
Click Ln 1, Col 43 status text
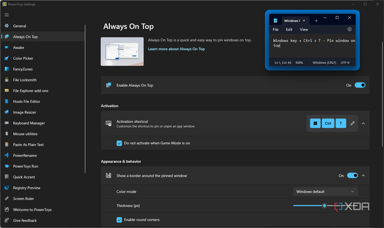[283, 62]
